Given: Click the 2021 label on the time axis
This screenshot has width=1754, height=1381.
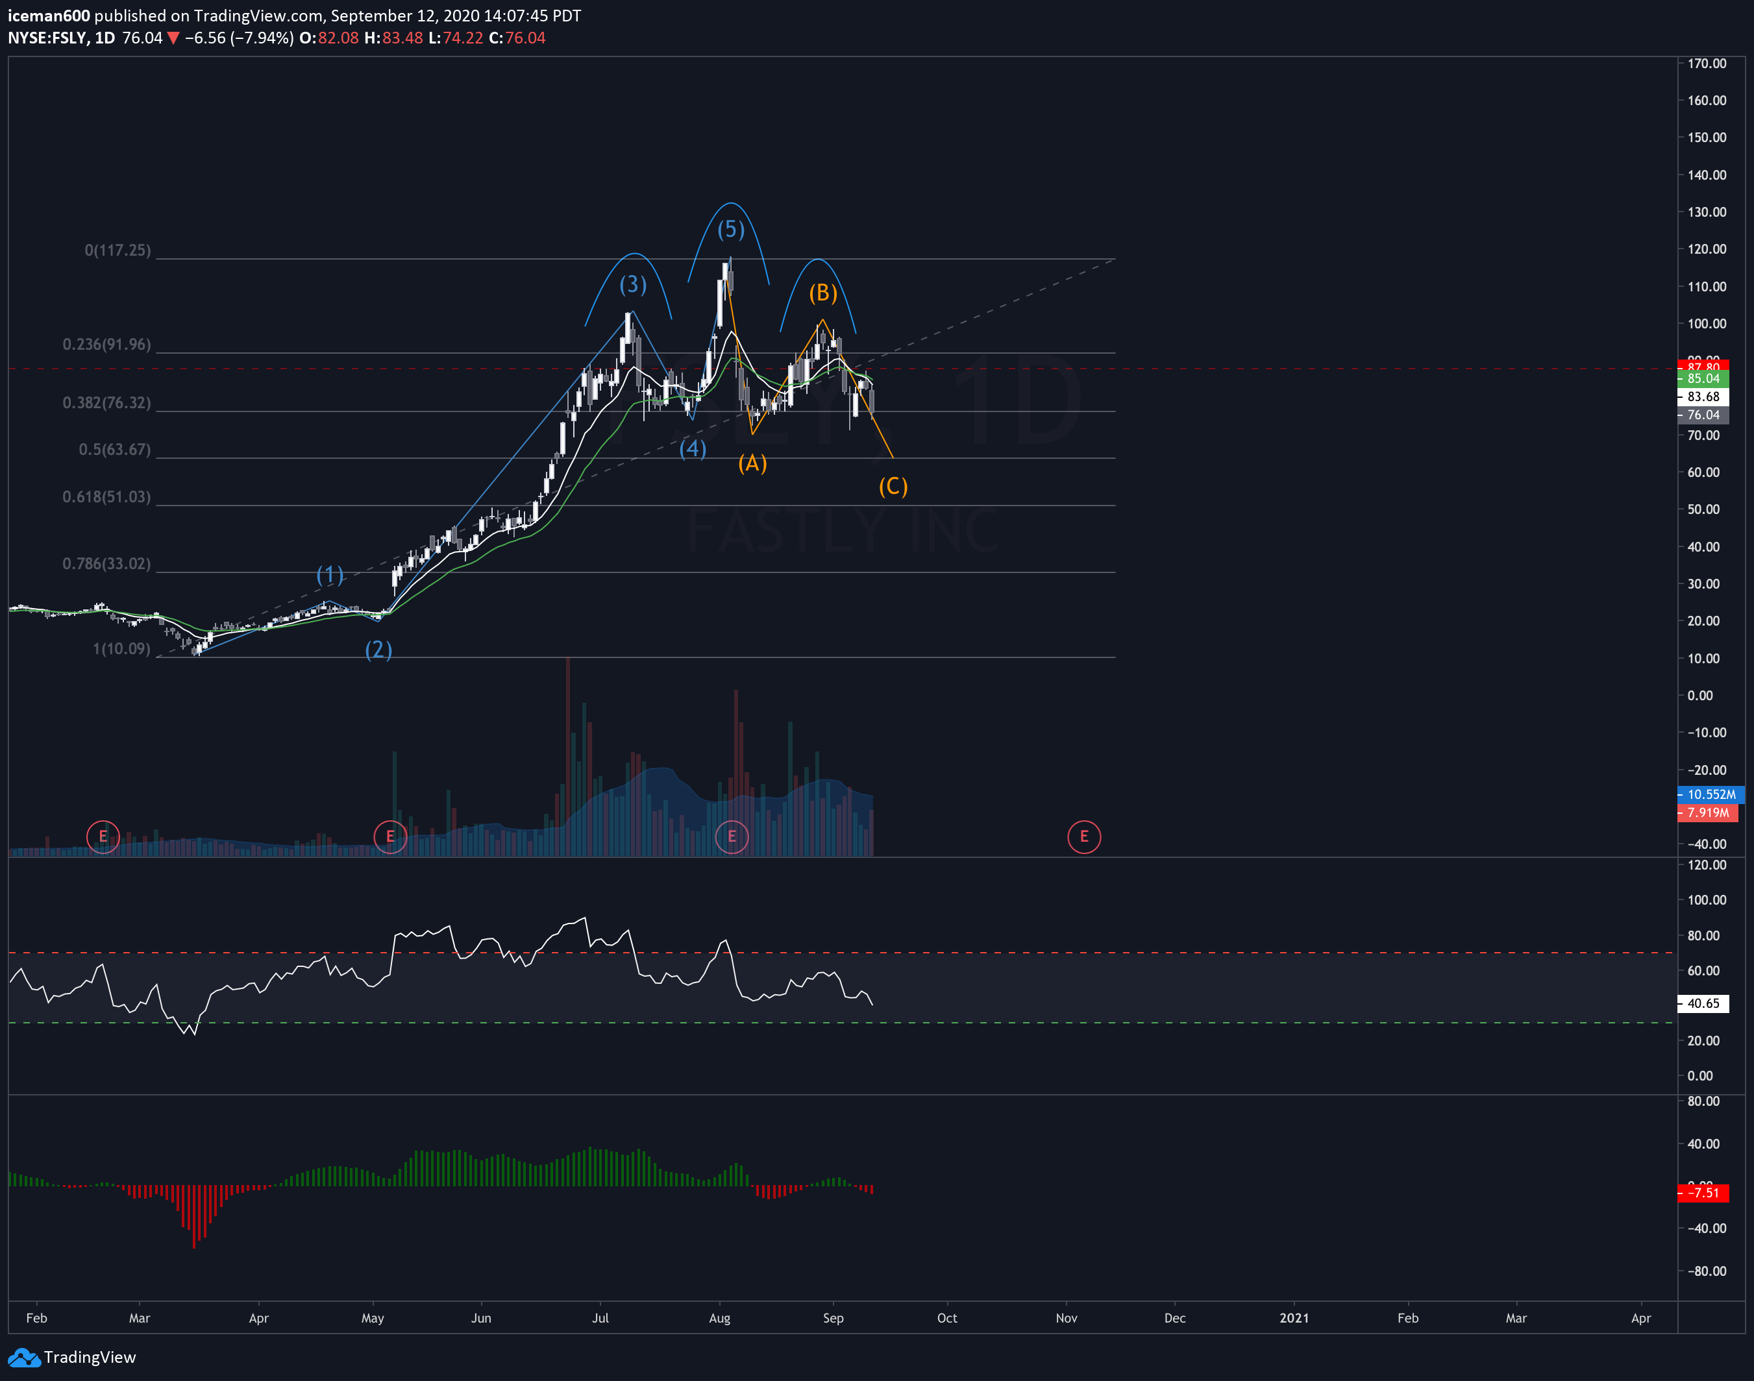Looking at the screenshot, I should pos(1294,1318).
